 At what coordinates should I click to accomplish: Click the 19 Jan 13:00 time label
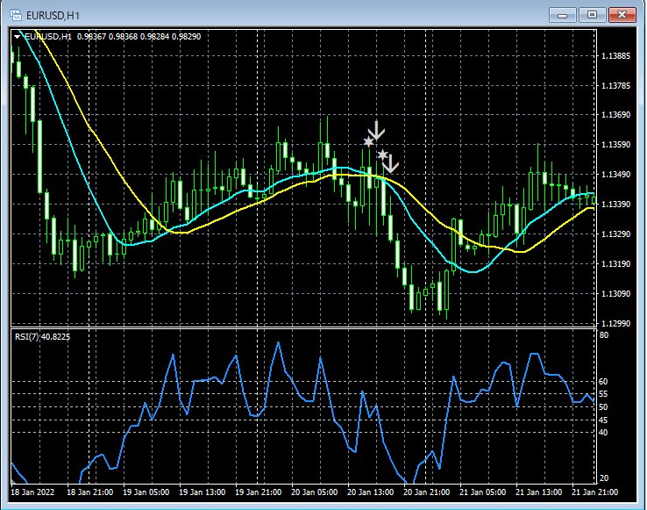(203, 492)
